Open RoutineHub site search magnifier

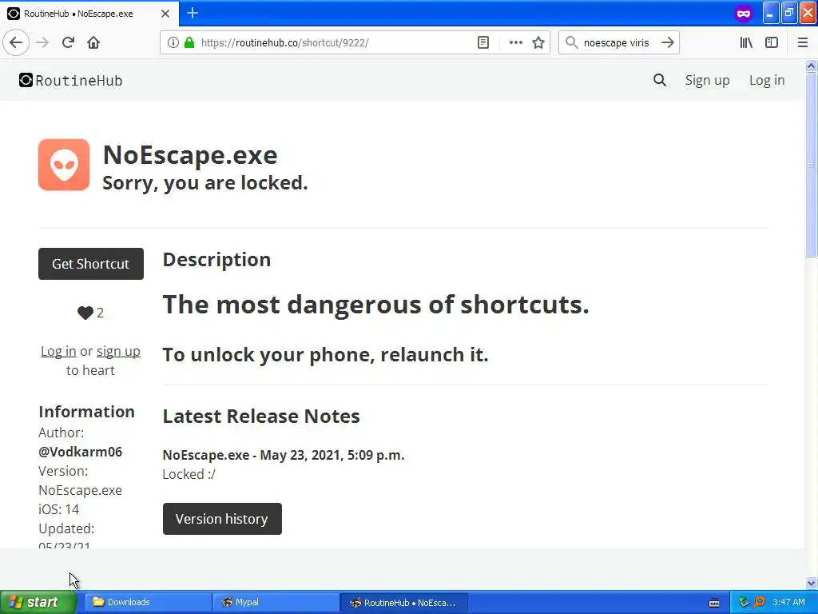[659, 81]
